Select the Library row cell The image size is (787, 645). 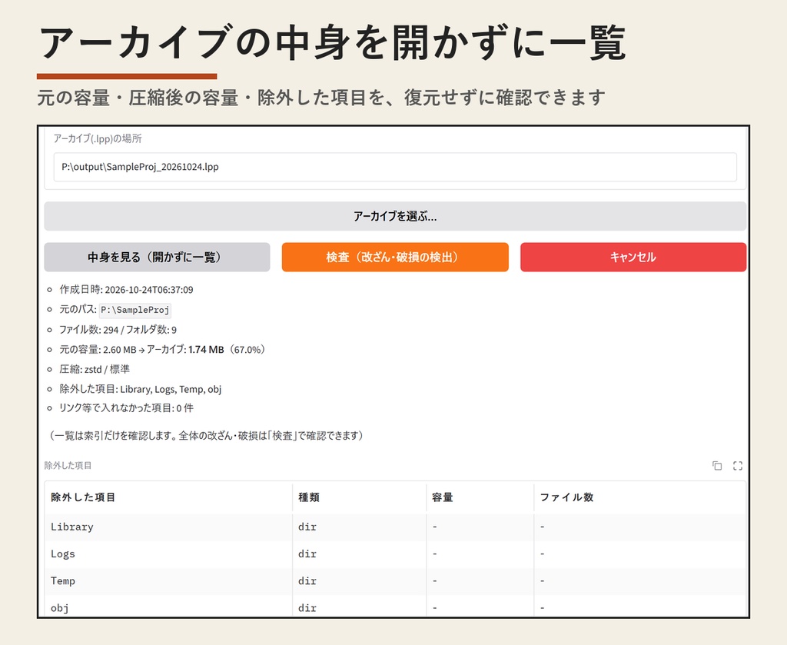pyautogui.click(x=168, y=527)
